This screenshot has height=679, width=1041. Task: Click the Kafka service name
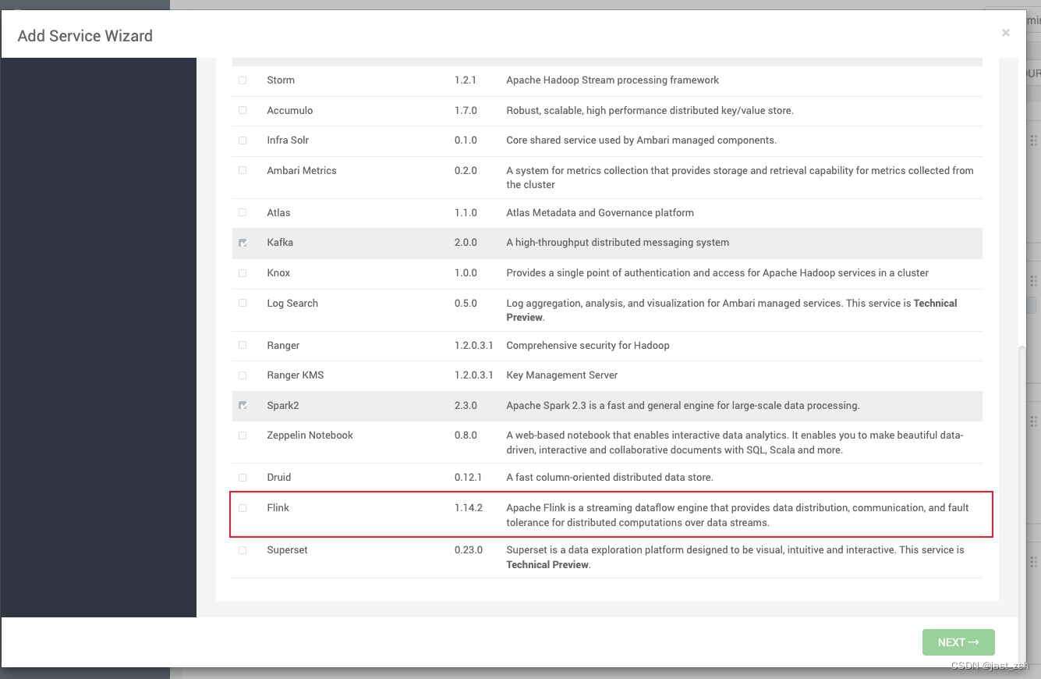coord(280,242)
